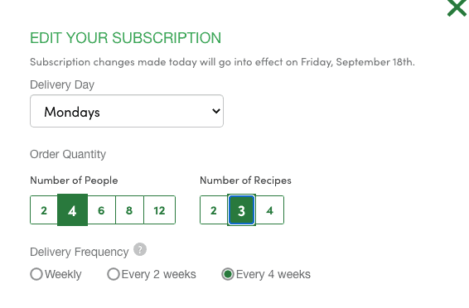Click the Every 2 weeks label text

tap(159, 274)
